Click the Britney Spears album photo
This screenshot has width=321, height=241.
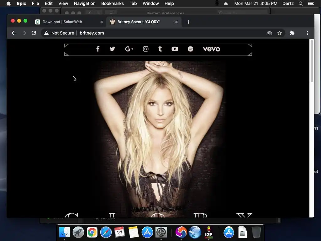coord(159,139)
